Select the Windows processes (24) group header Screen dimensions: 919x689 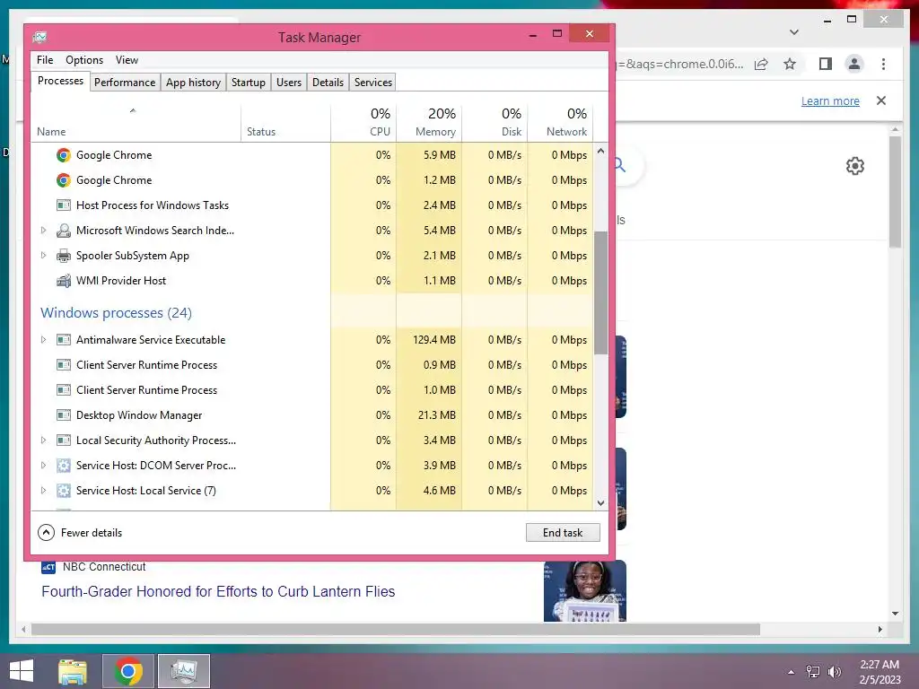116,313
